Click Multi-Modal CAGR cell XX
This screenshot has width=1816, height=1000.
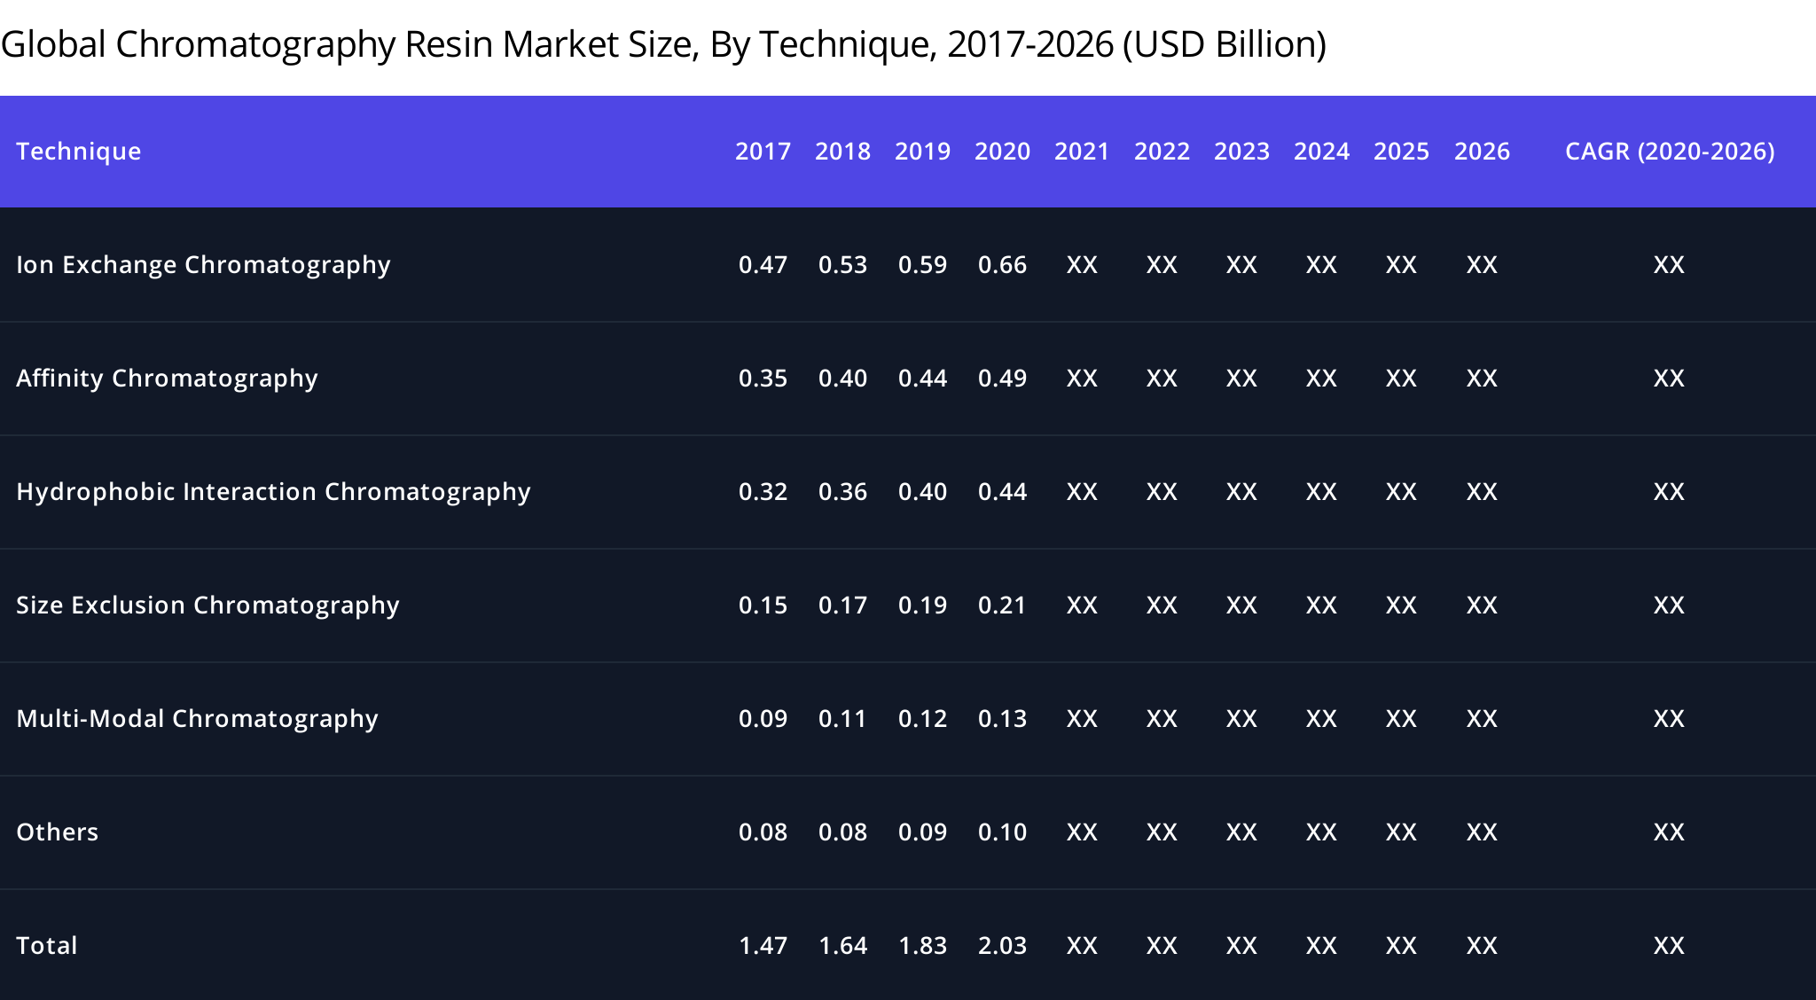pyautogui.click(x=1669, y=719)
